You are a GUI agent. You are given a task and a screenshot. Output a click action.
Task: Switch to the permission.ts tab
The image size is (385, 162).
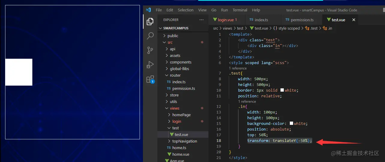click(x=302, y=20)
